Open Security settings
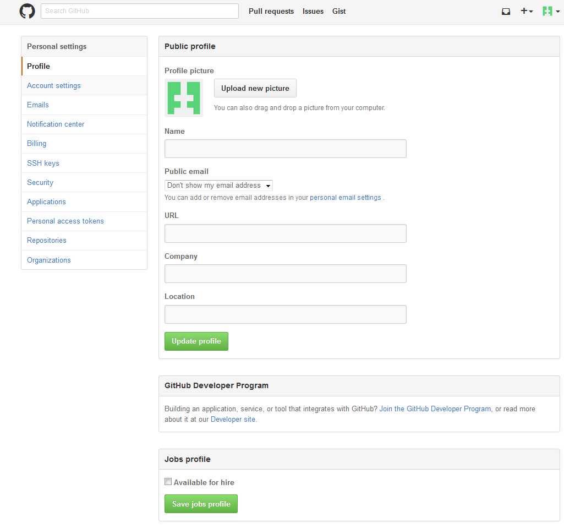This screenshot has width=564, height=528. [x=84, y=182]
